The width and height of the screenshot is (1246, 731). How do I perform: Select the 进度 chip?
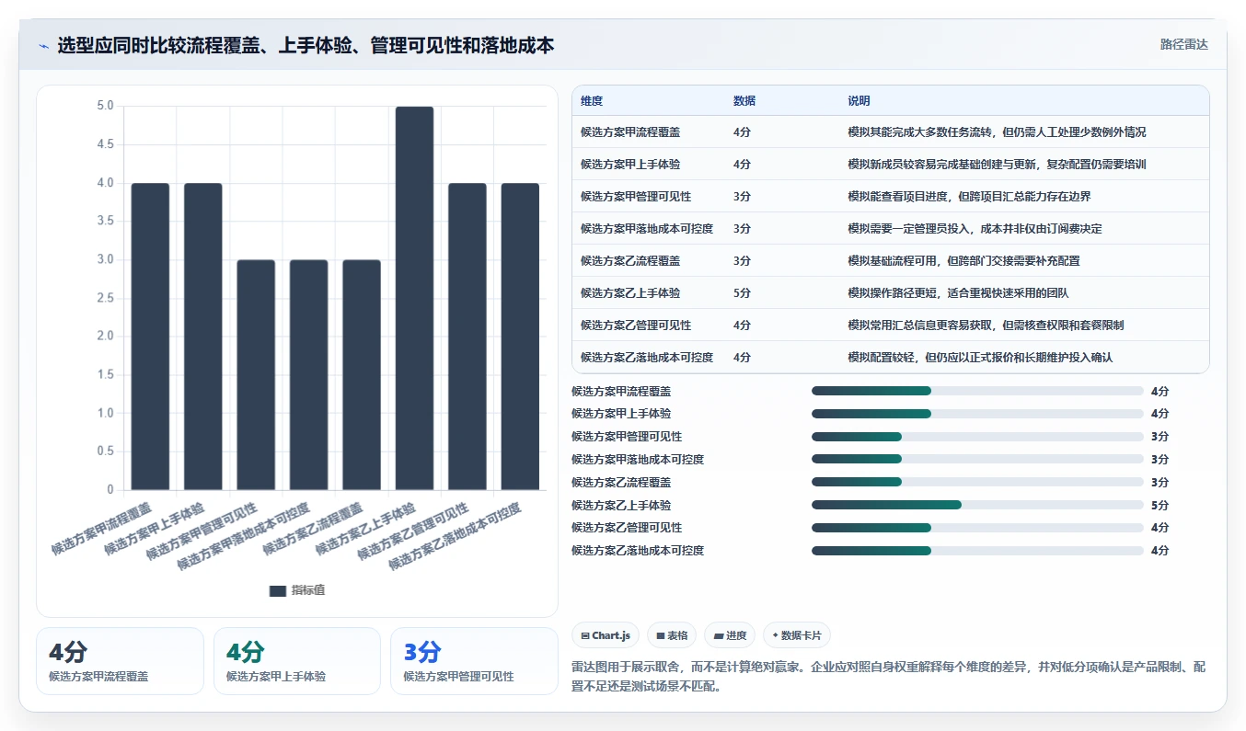click(x=730, y=635)
